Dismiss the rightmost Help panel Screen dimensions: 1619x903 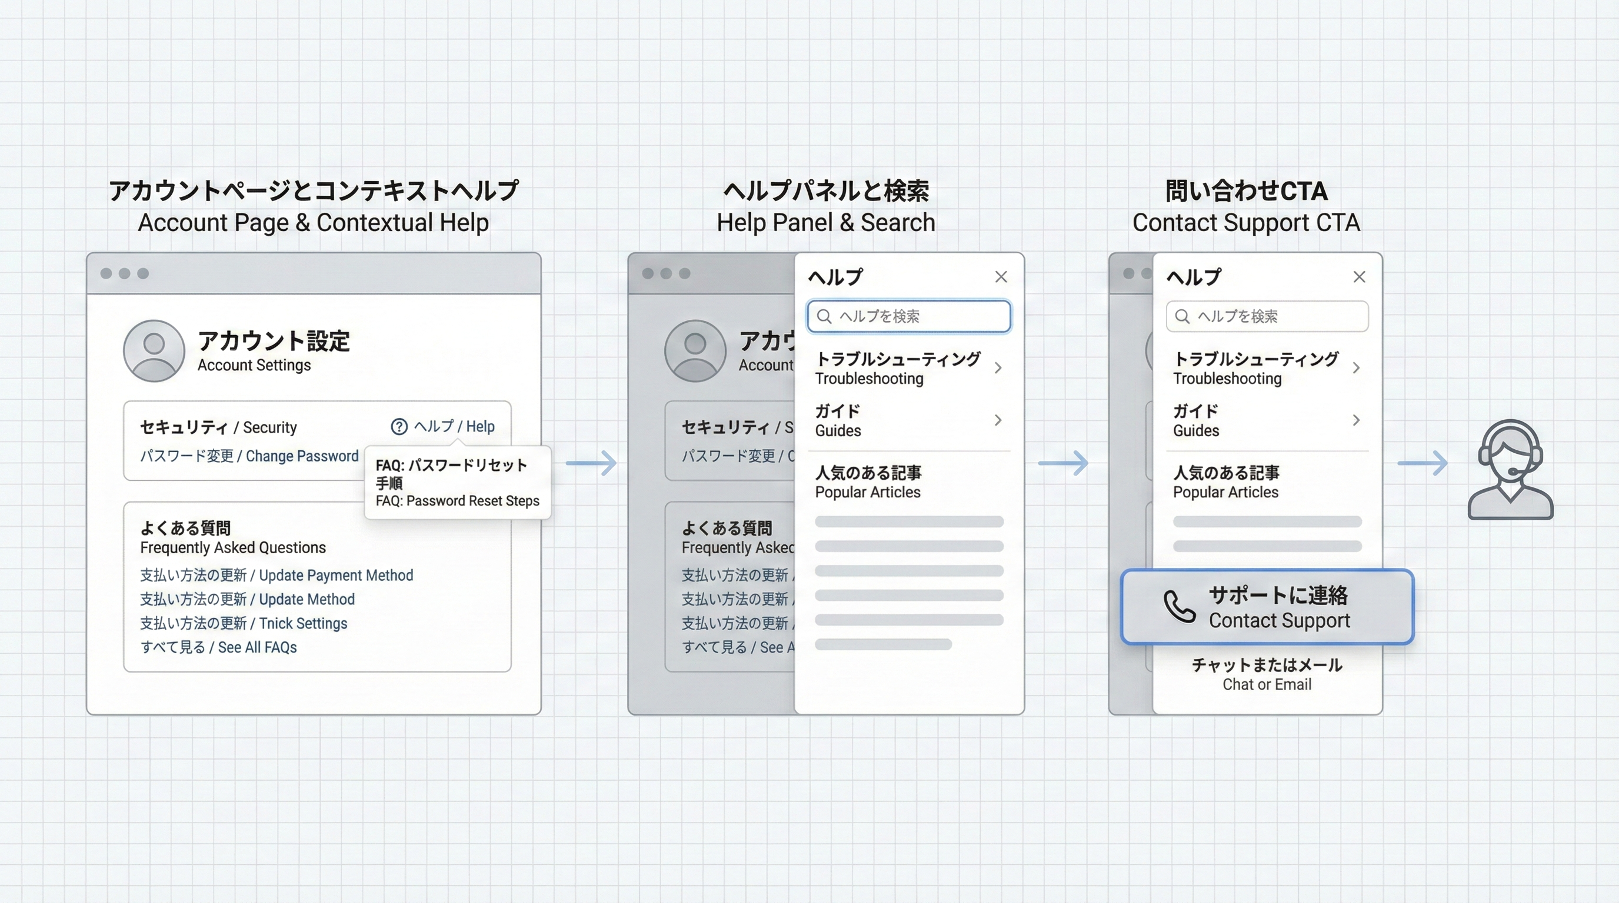[x=1360, y=276]
